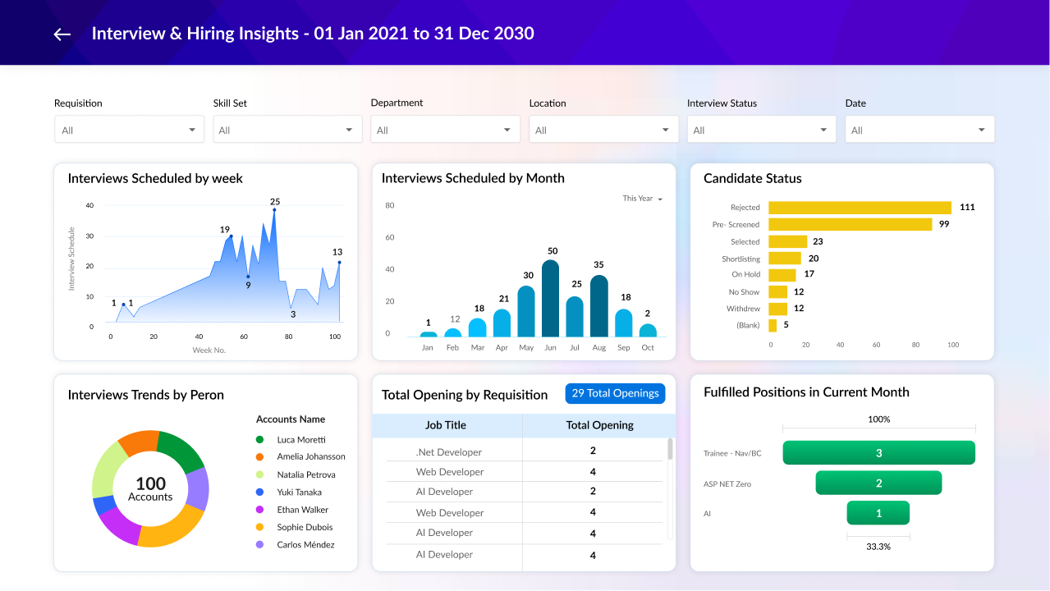Click the Job Title column header

(x=446, y=425)
